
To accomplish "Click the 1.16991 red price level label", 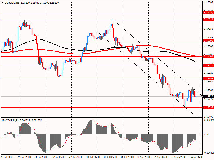I will 208,41.
